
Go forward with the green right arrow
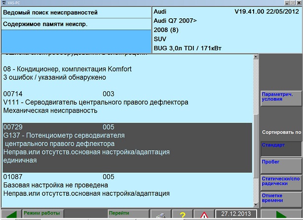281,214
